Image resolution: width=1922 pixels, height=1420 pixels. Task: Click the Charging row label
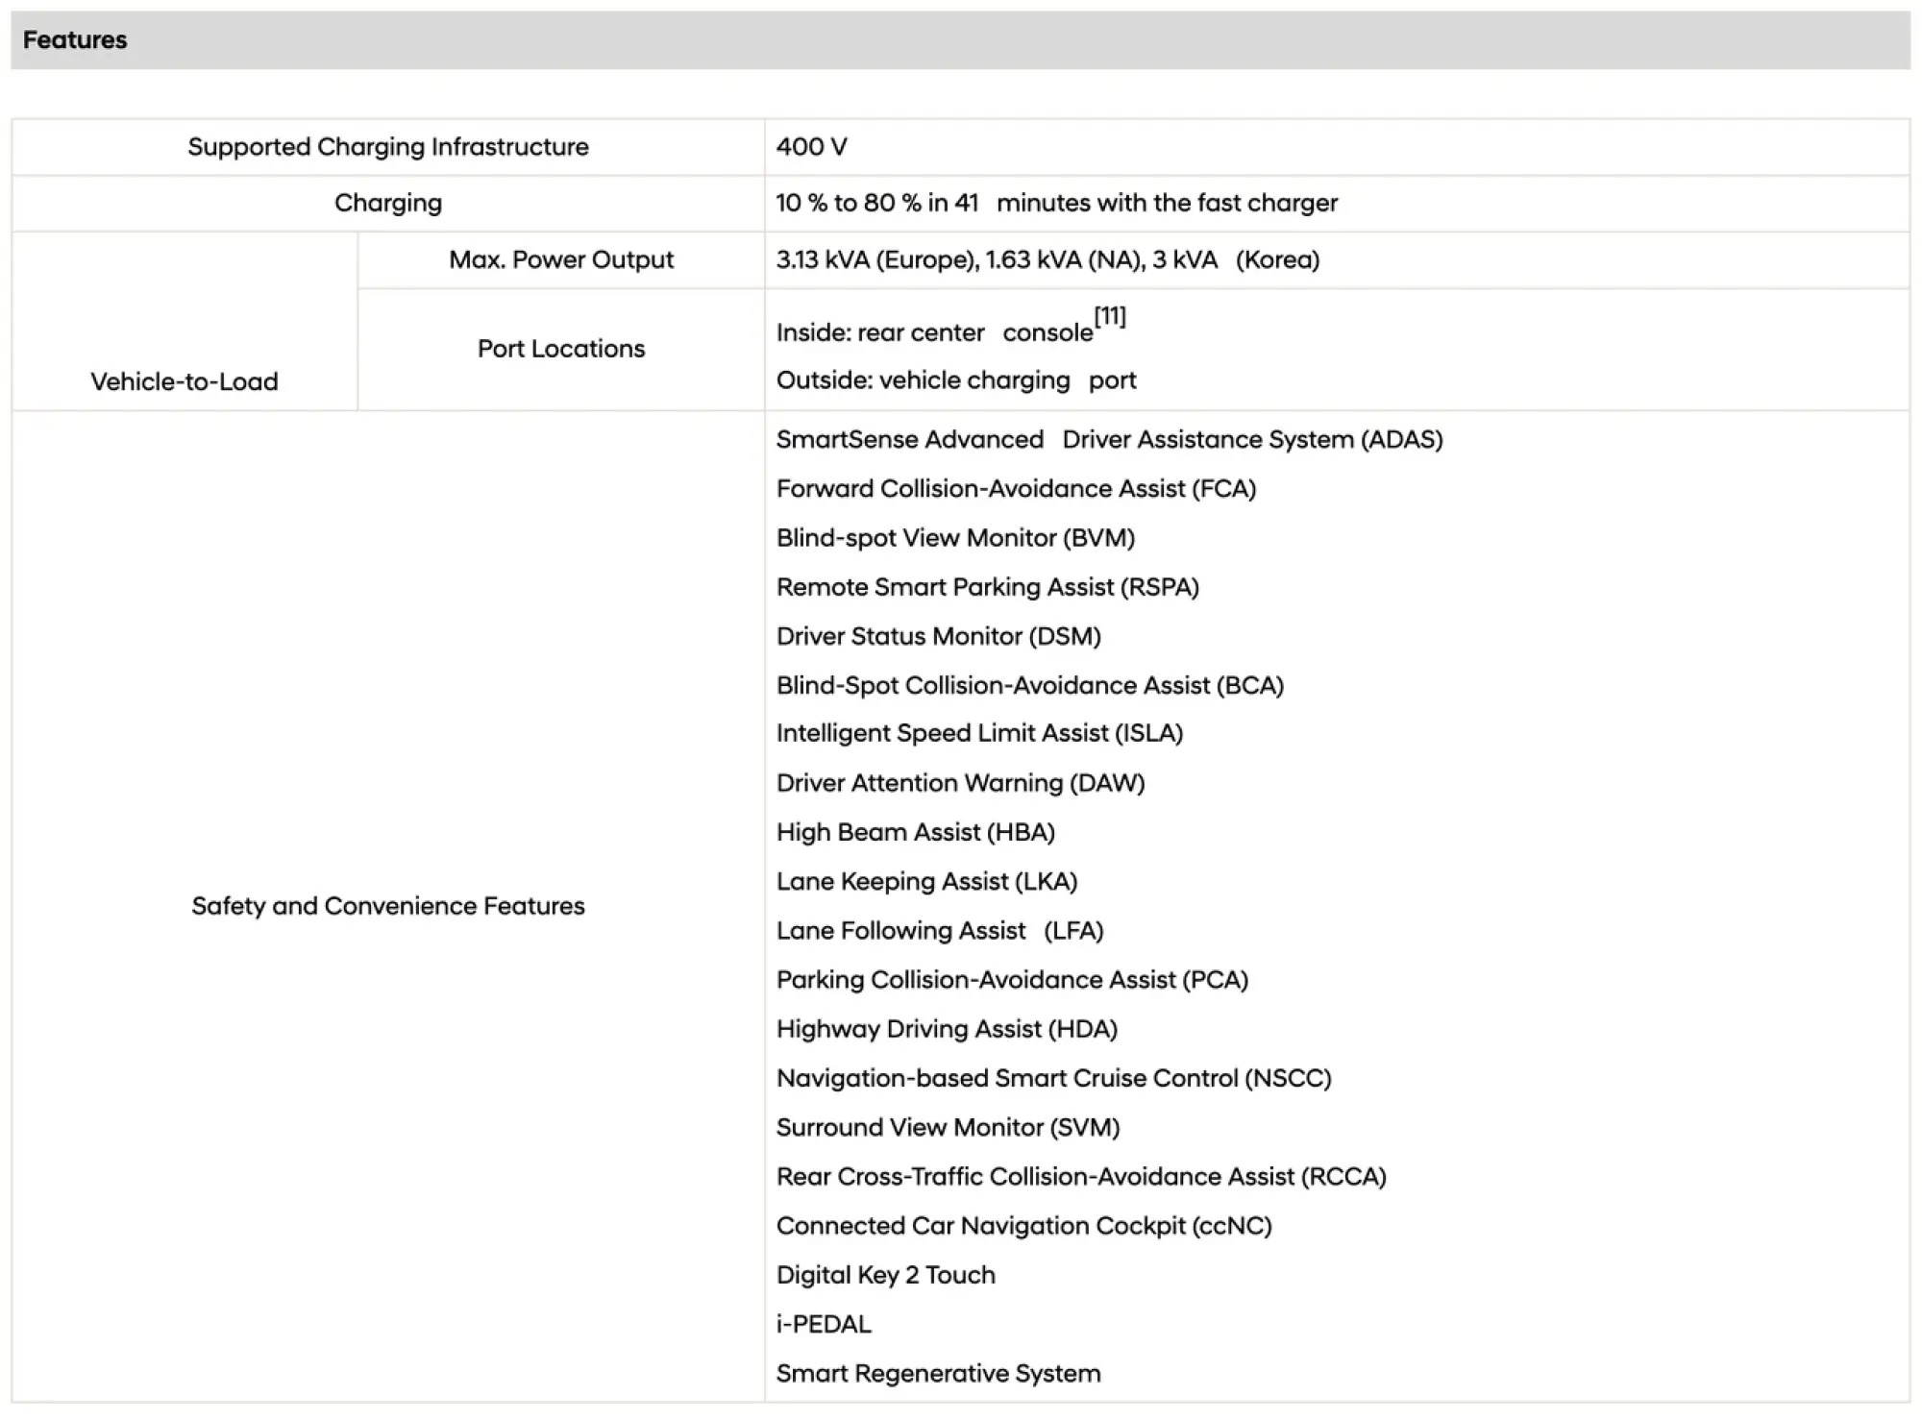coord(388,203)
